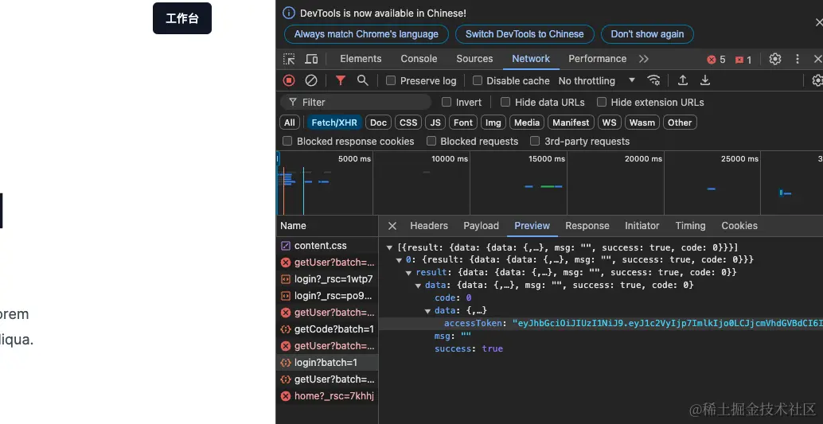Click the issues count 1 icon
Screen dimensions: 823x424
(x=743, y=60)
